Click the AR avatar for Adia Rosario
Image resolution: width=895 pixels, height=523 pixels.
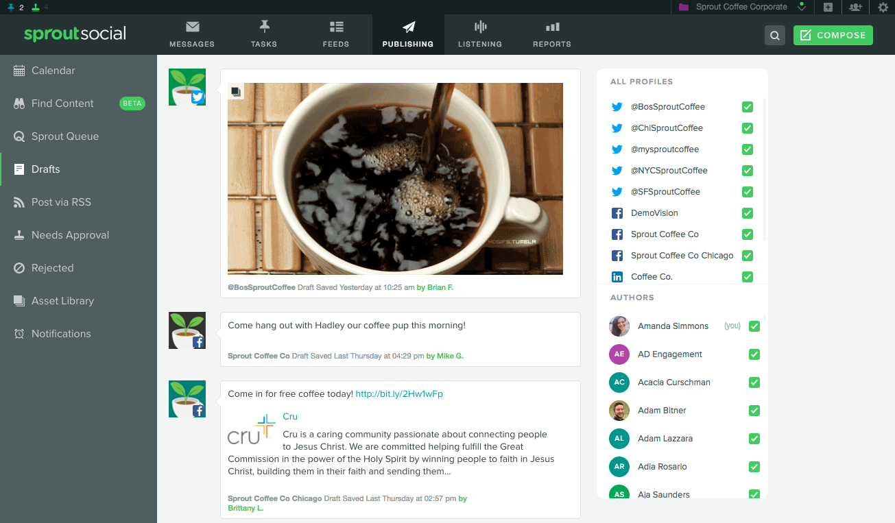619,467
